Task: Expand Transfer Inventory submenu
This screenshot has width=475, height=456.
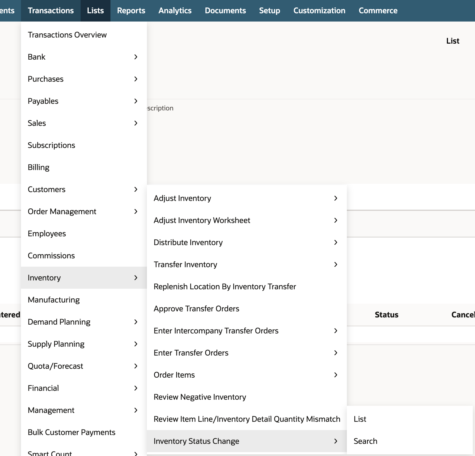Action: [x=247, y=264]
